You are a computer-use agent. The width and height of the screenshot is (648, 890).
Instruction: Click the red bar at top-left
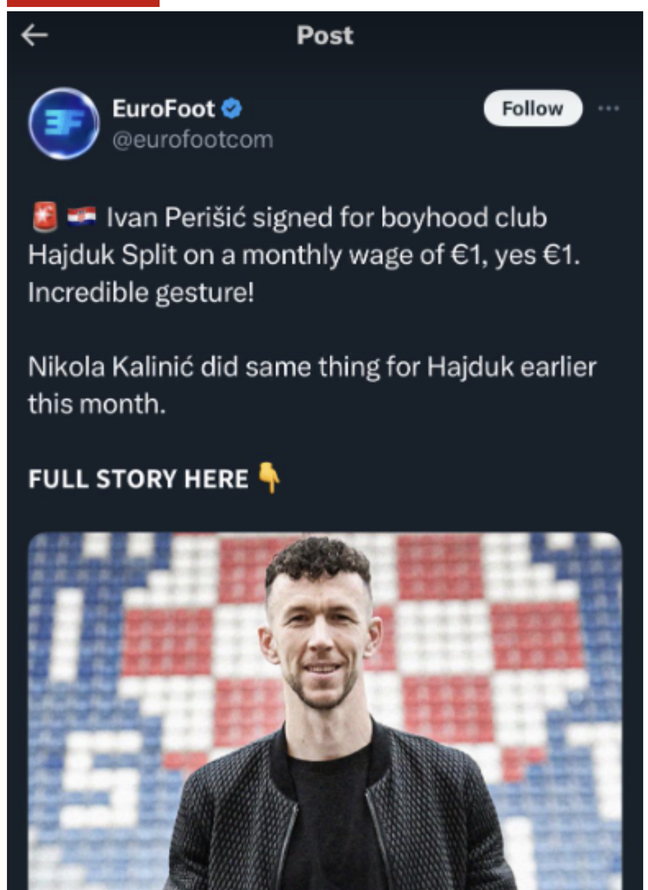pyautogui.click(x=83, y=3)
